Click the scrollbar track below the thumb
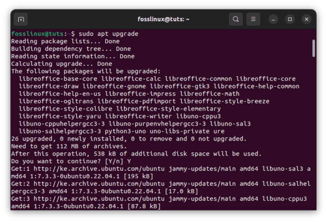 tap(313, 141)
